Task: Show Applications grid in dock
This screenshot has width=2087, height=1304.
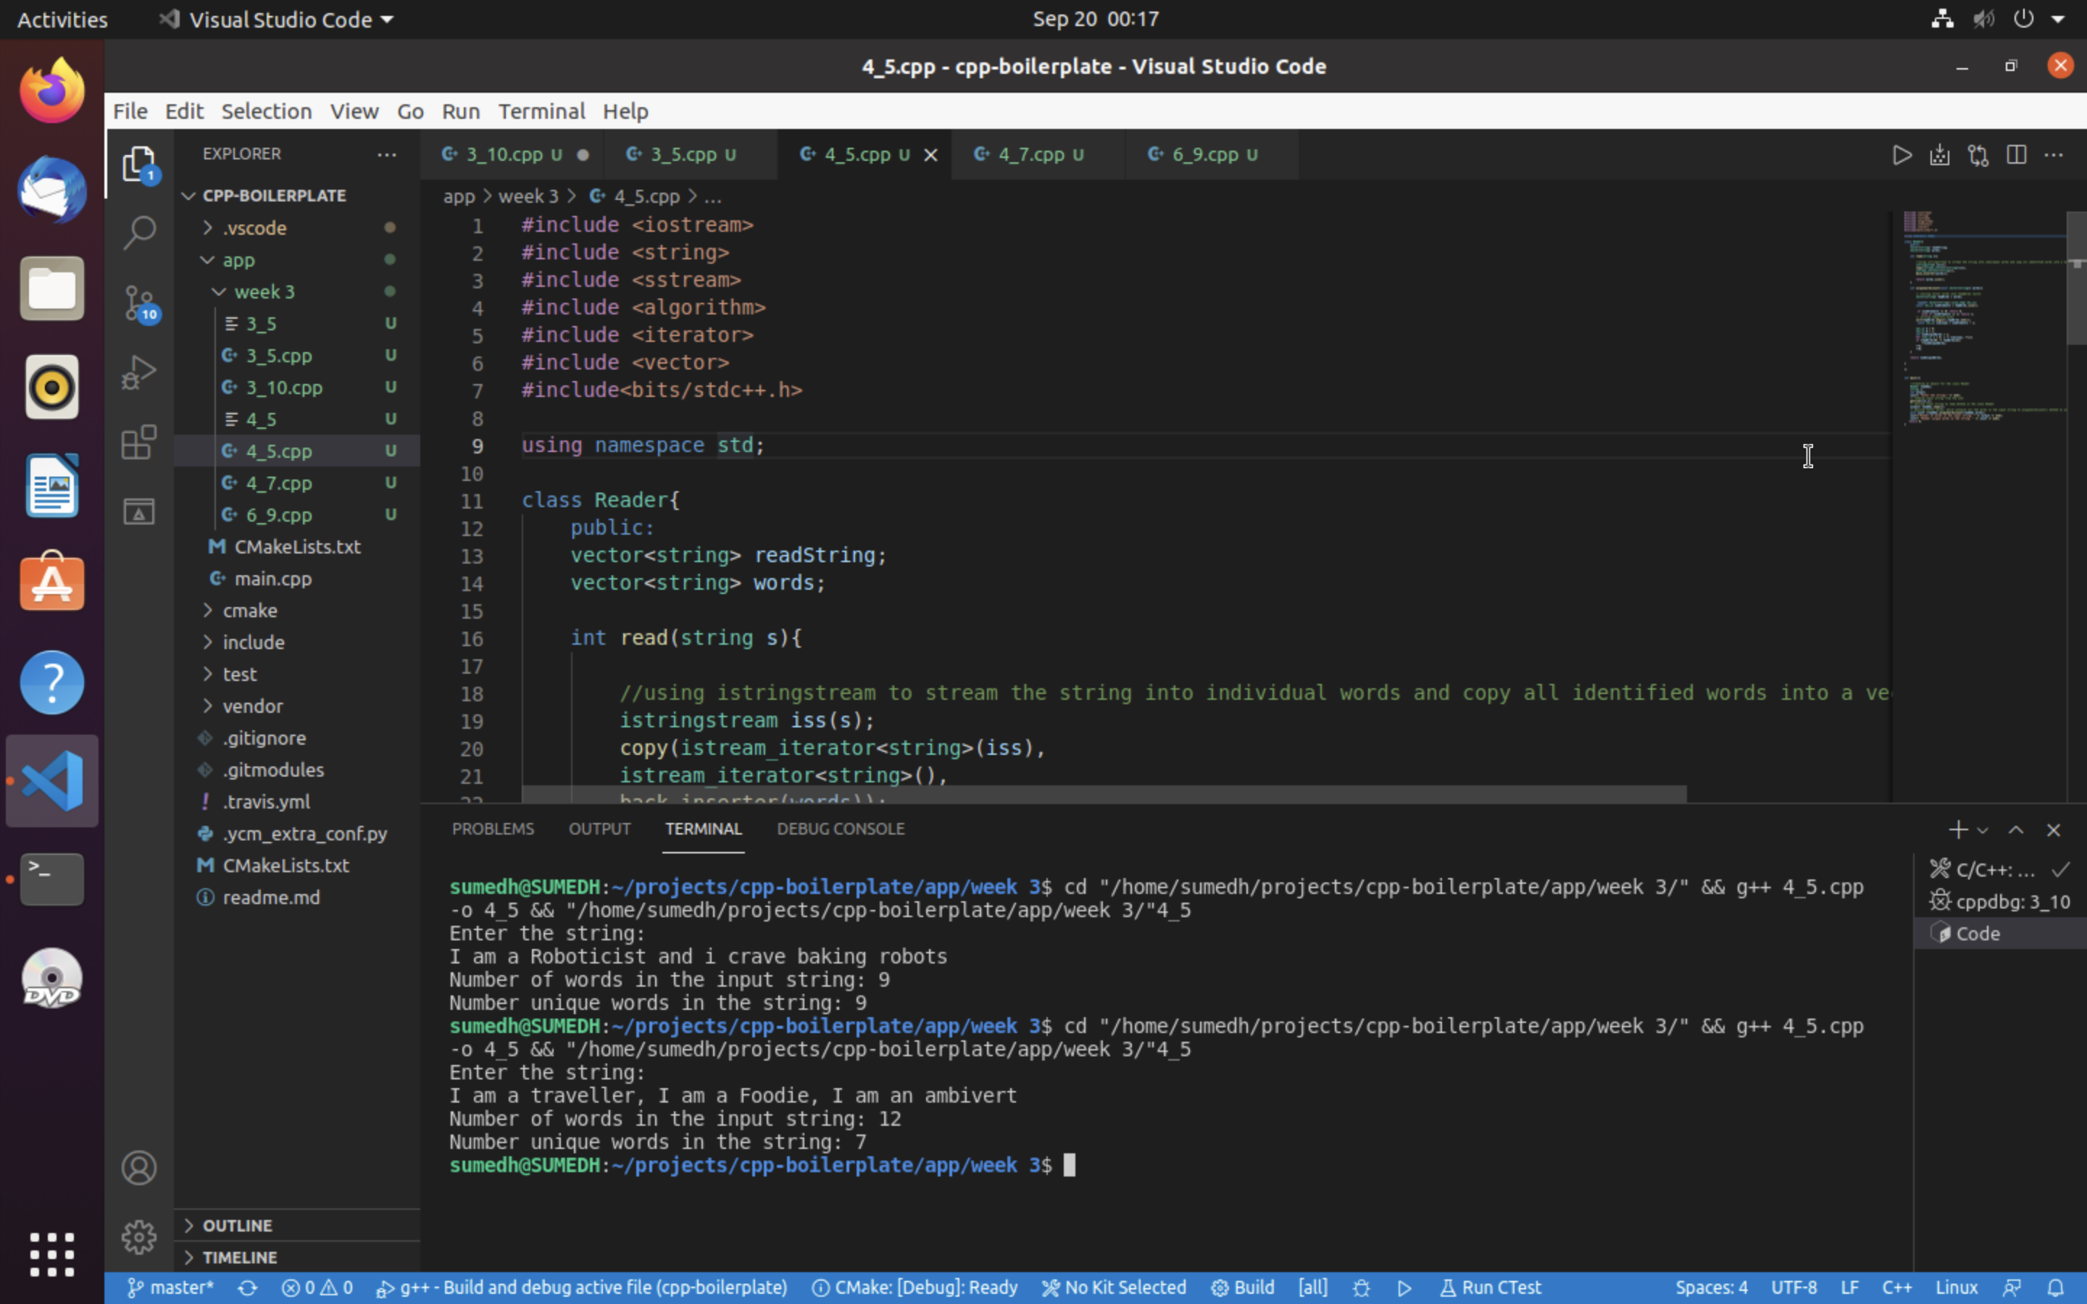Action: (x=51, y=1255)
